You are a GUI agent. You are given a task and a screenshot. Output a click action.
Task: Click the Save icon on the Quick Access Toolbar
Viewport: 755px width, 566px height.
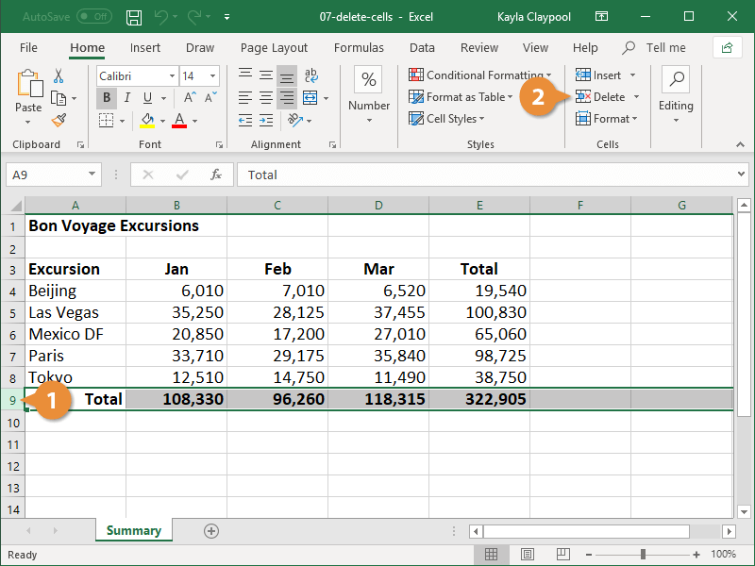pos(133,16)
